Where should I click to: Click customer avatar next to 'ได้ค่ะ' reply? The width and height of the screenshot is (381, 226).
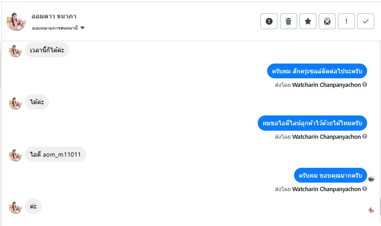pyautogui.click(x=16, y=103)
